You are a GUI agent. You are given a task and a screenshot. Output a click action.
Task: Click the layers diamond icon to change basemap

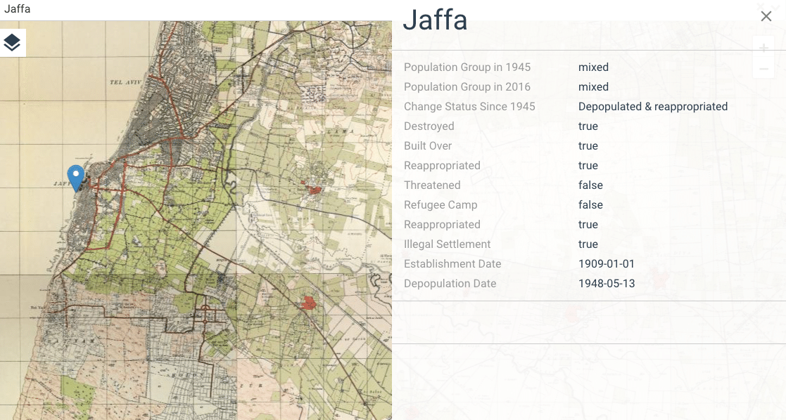(x=13, y=42)
